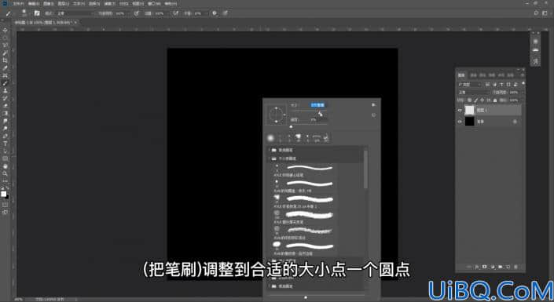Viewport: 554px width, 302px height.
Task: Select the Brush tool in the toolbar
Action: (5, 83)
